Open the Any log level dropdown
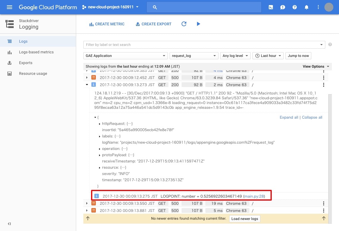Image resolution: width=339 pixels, height=231 pixels. pos(235,56)
